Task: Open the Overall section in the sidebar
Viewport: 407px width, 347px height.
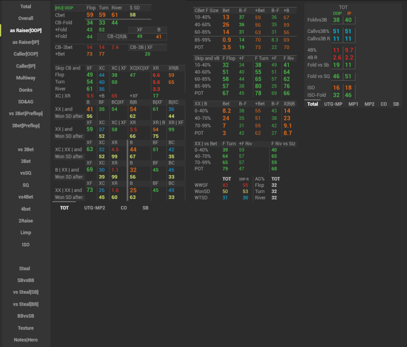Action: [25, 18]
